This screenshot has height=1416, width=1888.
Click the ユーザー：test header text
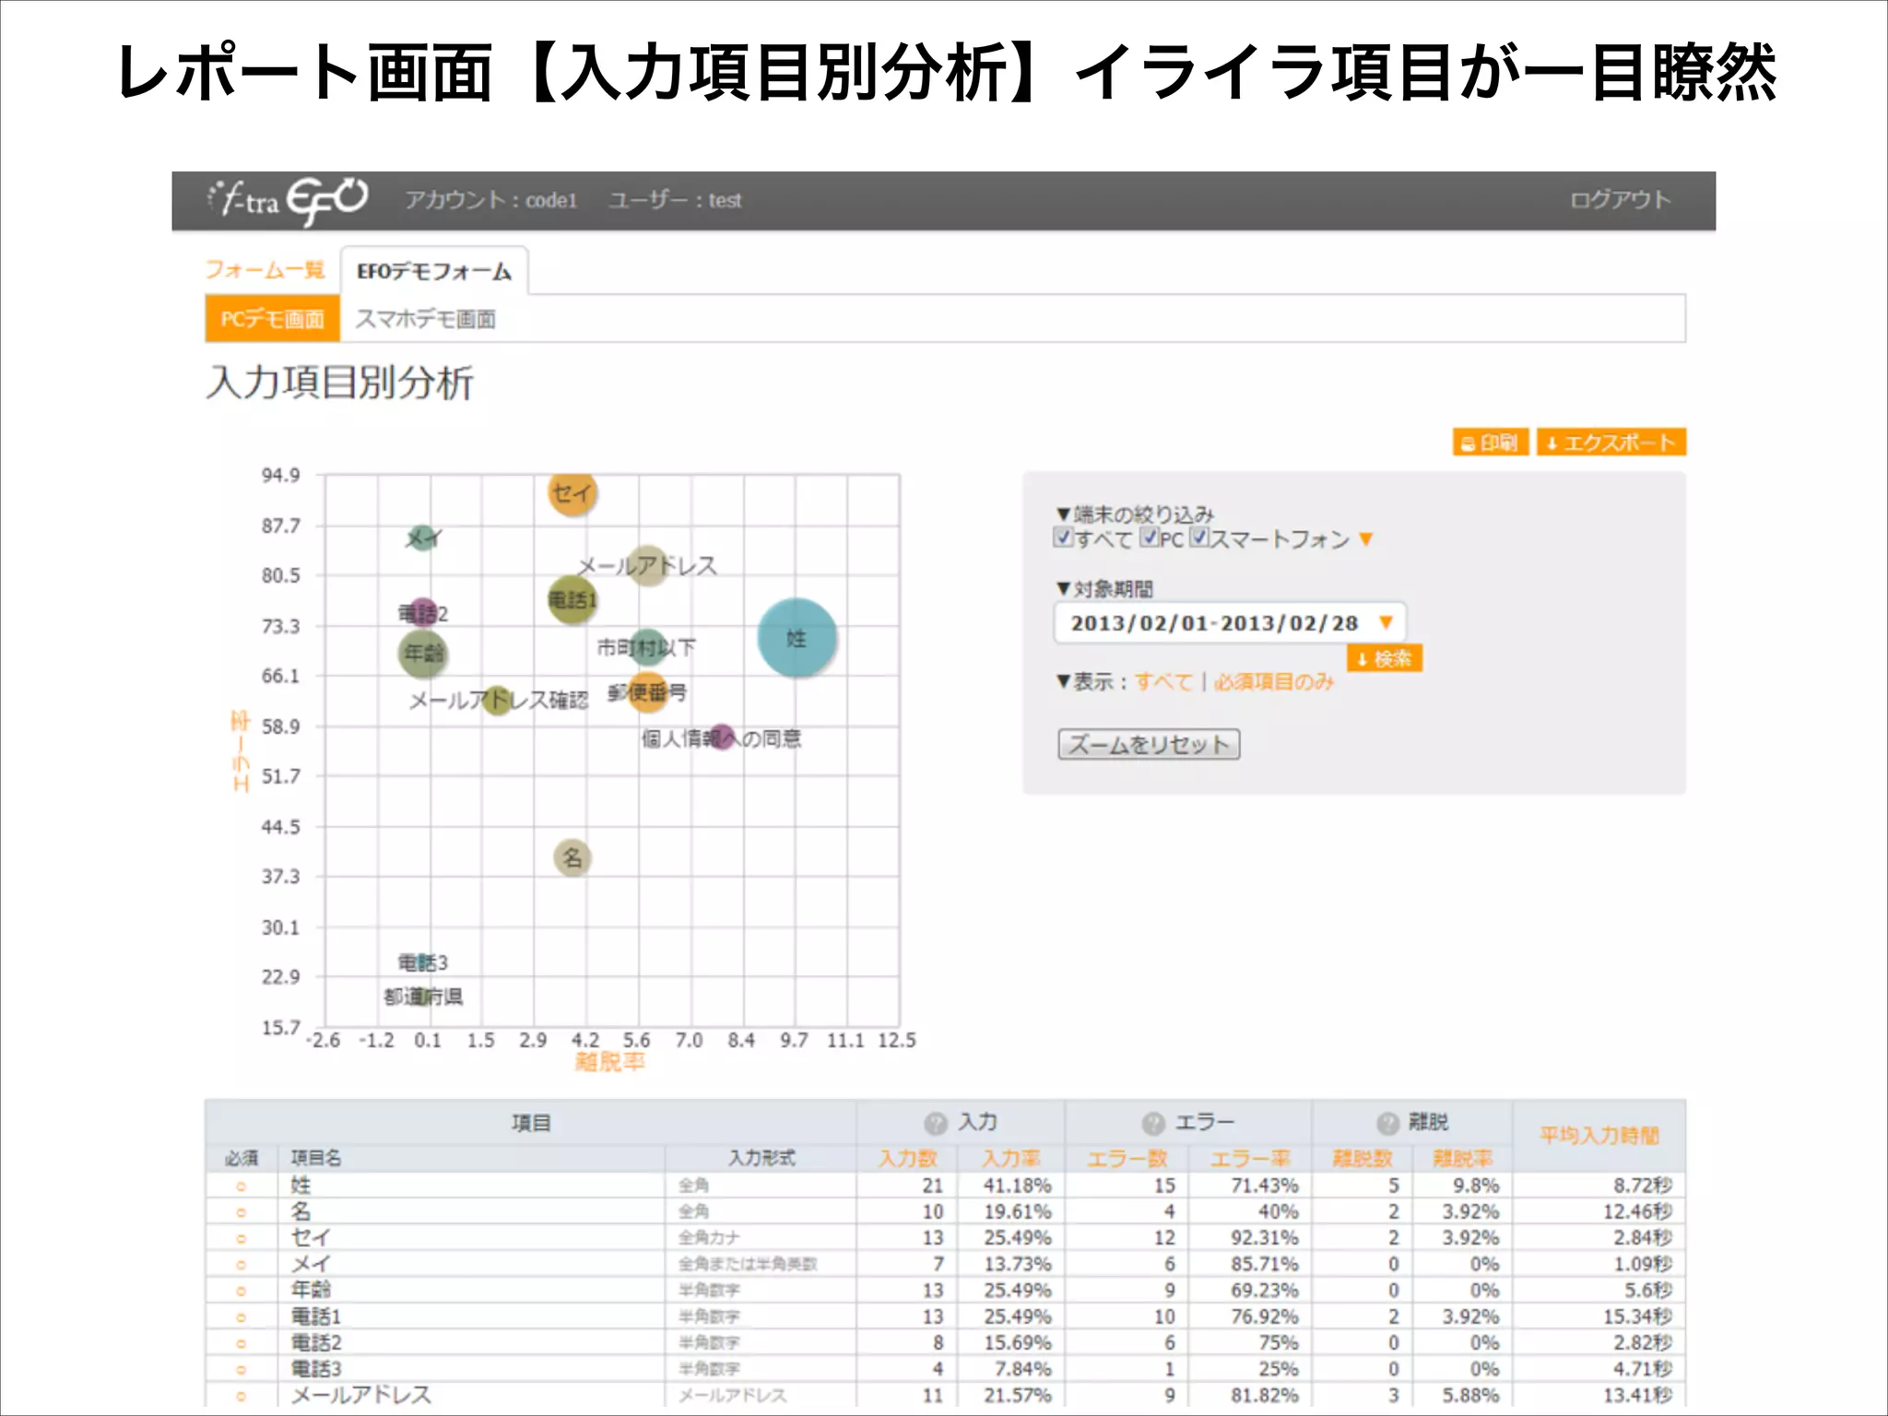676,200
